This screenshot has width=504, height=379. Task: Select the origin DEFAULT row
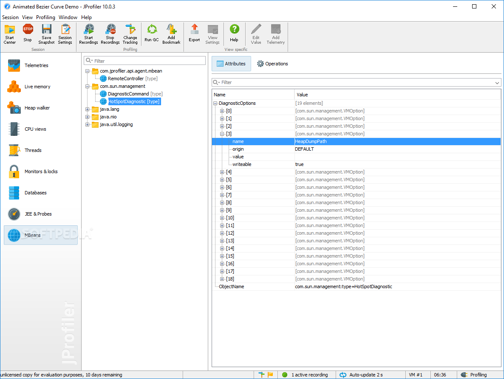(x=356, y=149)
